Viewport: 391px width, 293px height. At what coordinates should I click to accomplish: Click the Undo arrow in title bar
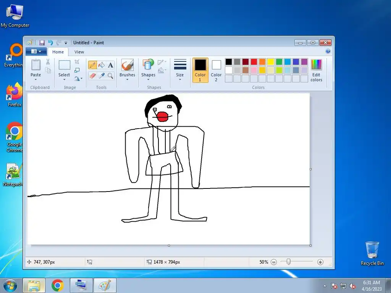tap(50, 43)
